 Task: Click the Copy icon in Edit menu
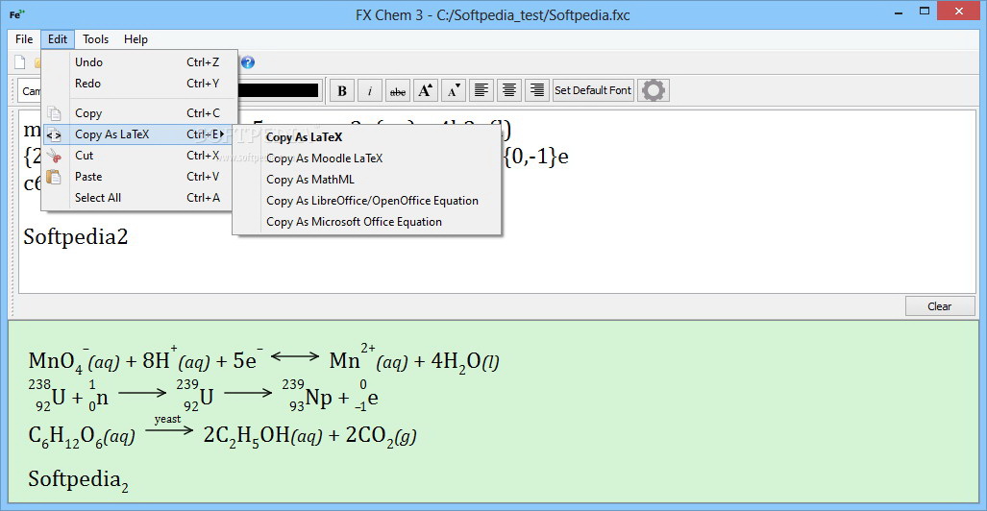click(x=55, y=114)
